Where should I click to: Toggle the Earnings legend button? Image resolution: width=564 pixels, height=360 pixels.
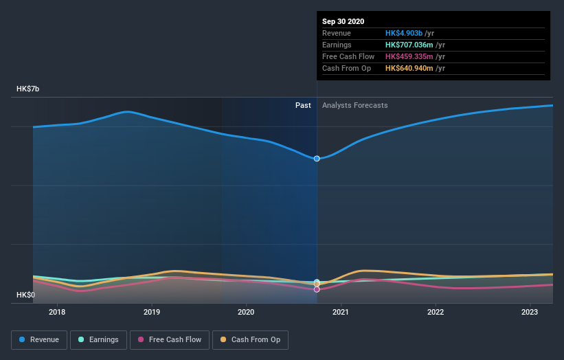coord(98,340)
